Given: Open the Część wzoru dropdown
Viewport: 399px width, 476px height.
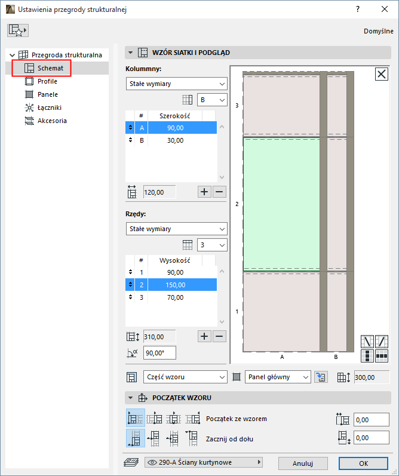Looking at the screenshot, I should (185, 377).
